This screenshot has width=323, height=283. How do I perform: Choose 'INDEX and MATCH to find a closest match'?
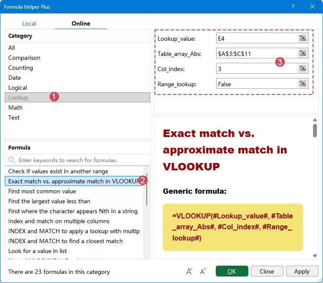coord(66,241)
